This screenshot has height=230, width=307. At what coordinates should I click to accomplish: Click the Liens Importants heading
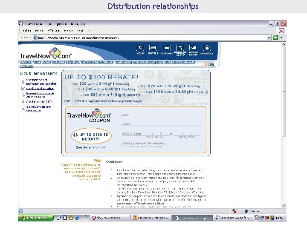(x=39, y=74)
